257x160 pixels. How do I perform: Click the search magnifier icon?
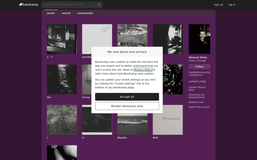[x=99, y=5]
